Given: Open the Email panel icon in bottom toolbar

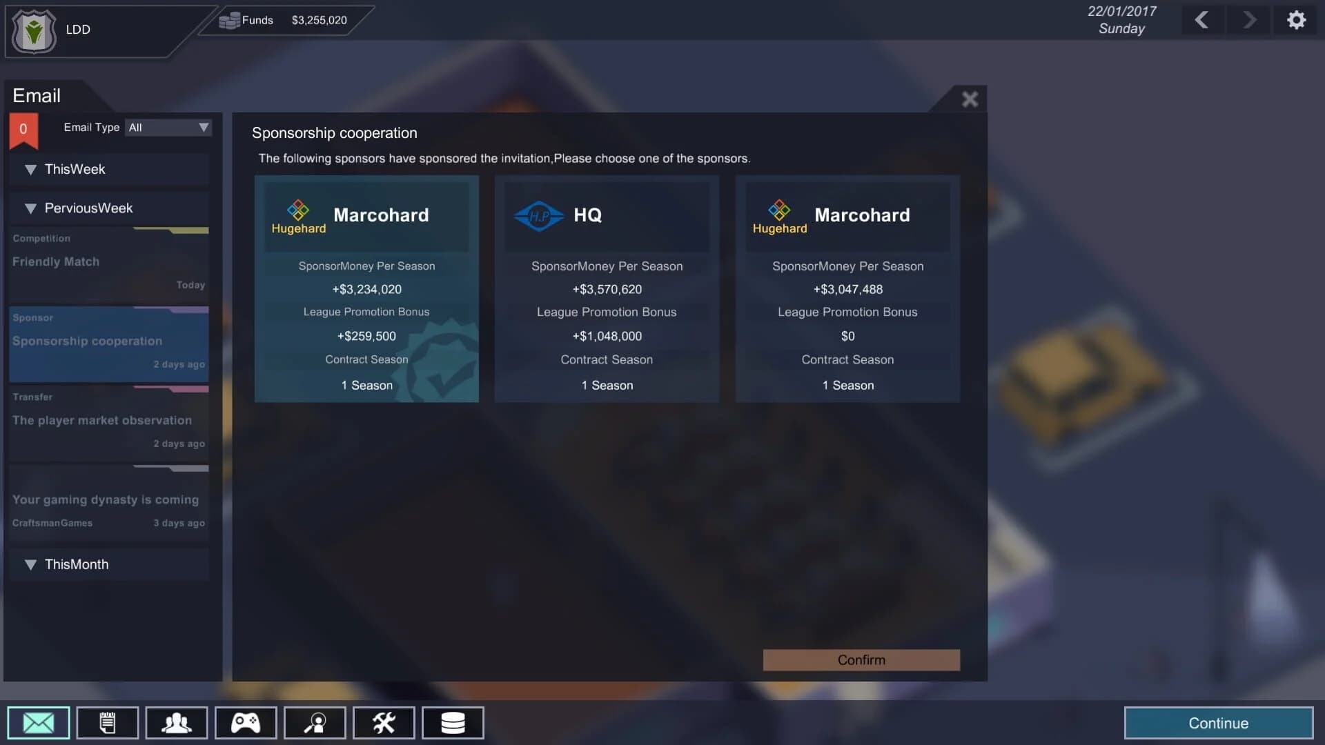Looking at the screenshot, I should point(38,722).
